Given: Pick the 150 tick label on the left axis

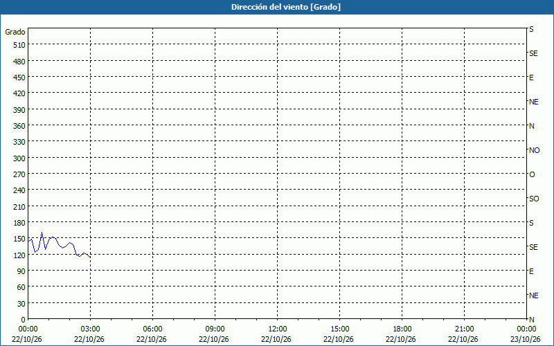Looking at the screenshot, I should click(19, 239).
